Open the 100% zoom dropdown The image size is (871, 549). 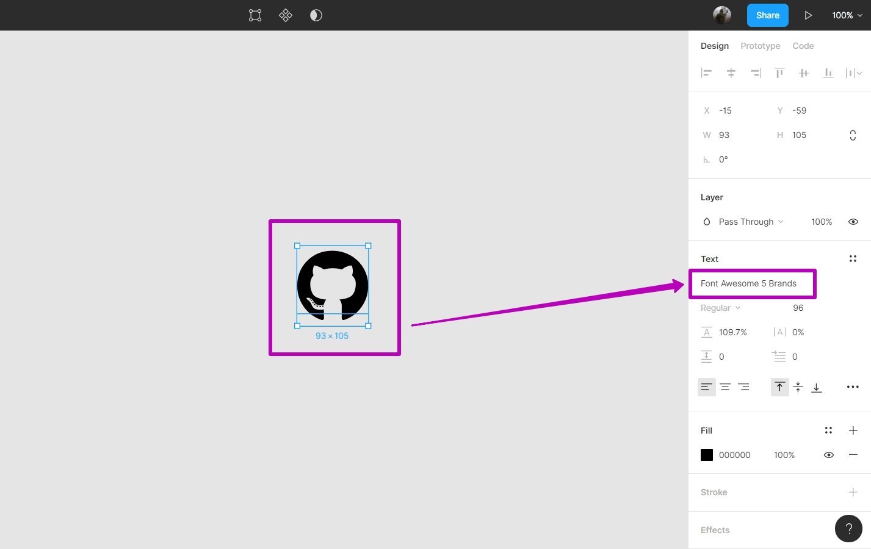pyautogui.click(x=847, y=15)
